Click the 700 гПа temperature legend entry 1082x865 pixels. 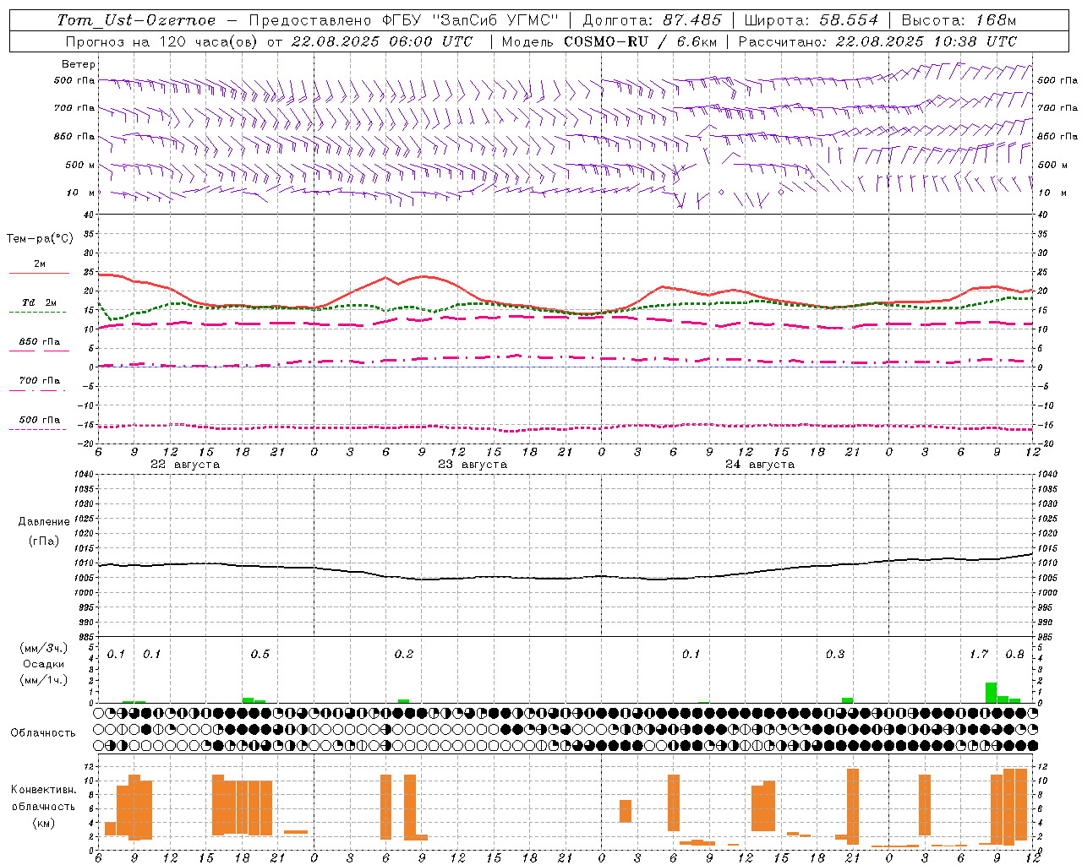click(40, 381)
